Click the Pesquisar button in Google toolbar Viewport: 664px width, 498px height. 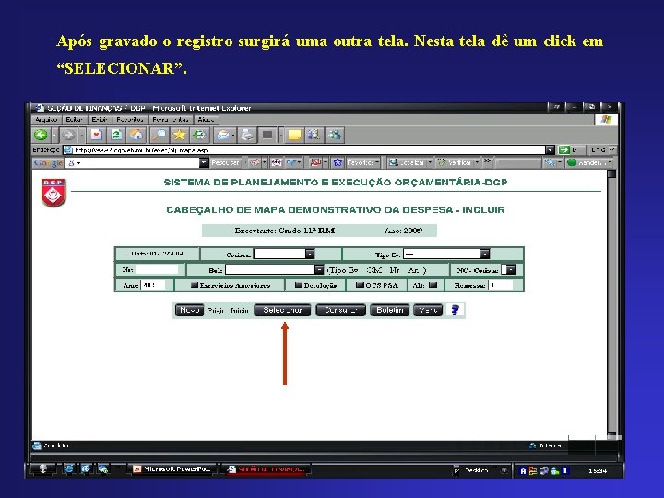[225, 162]
